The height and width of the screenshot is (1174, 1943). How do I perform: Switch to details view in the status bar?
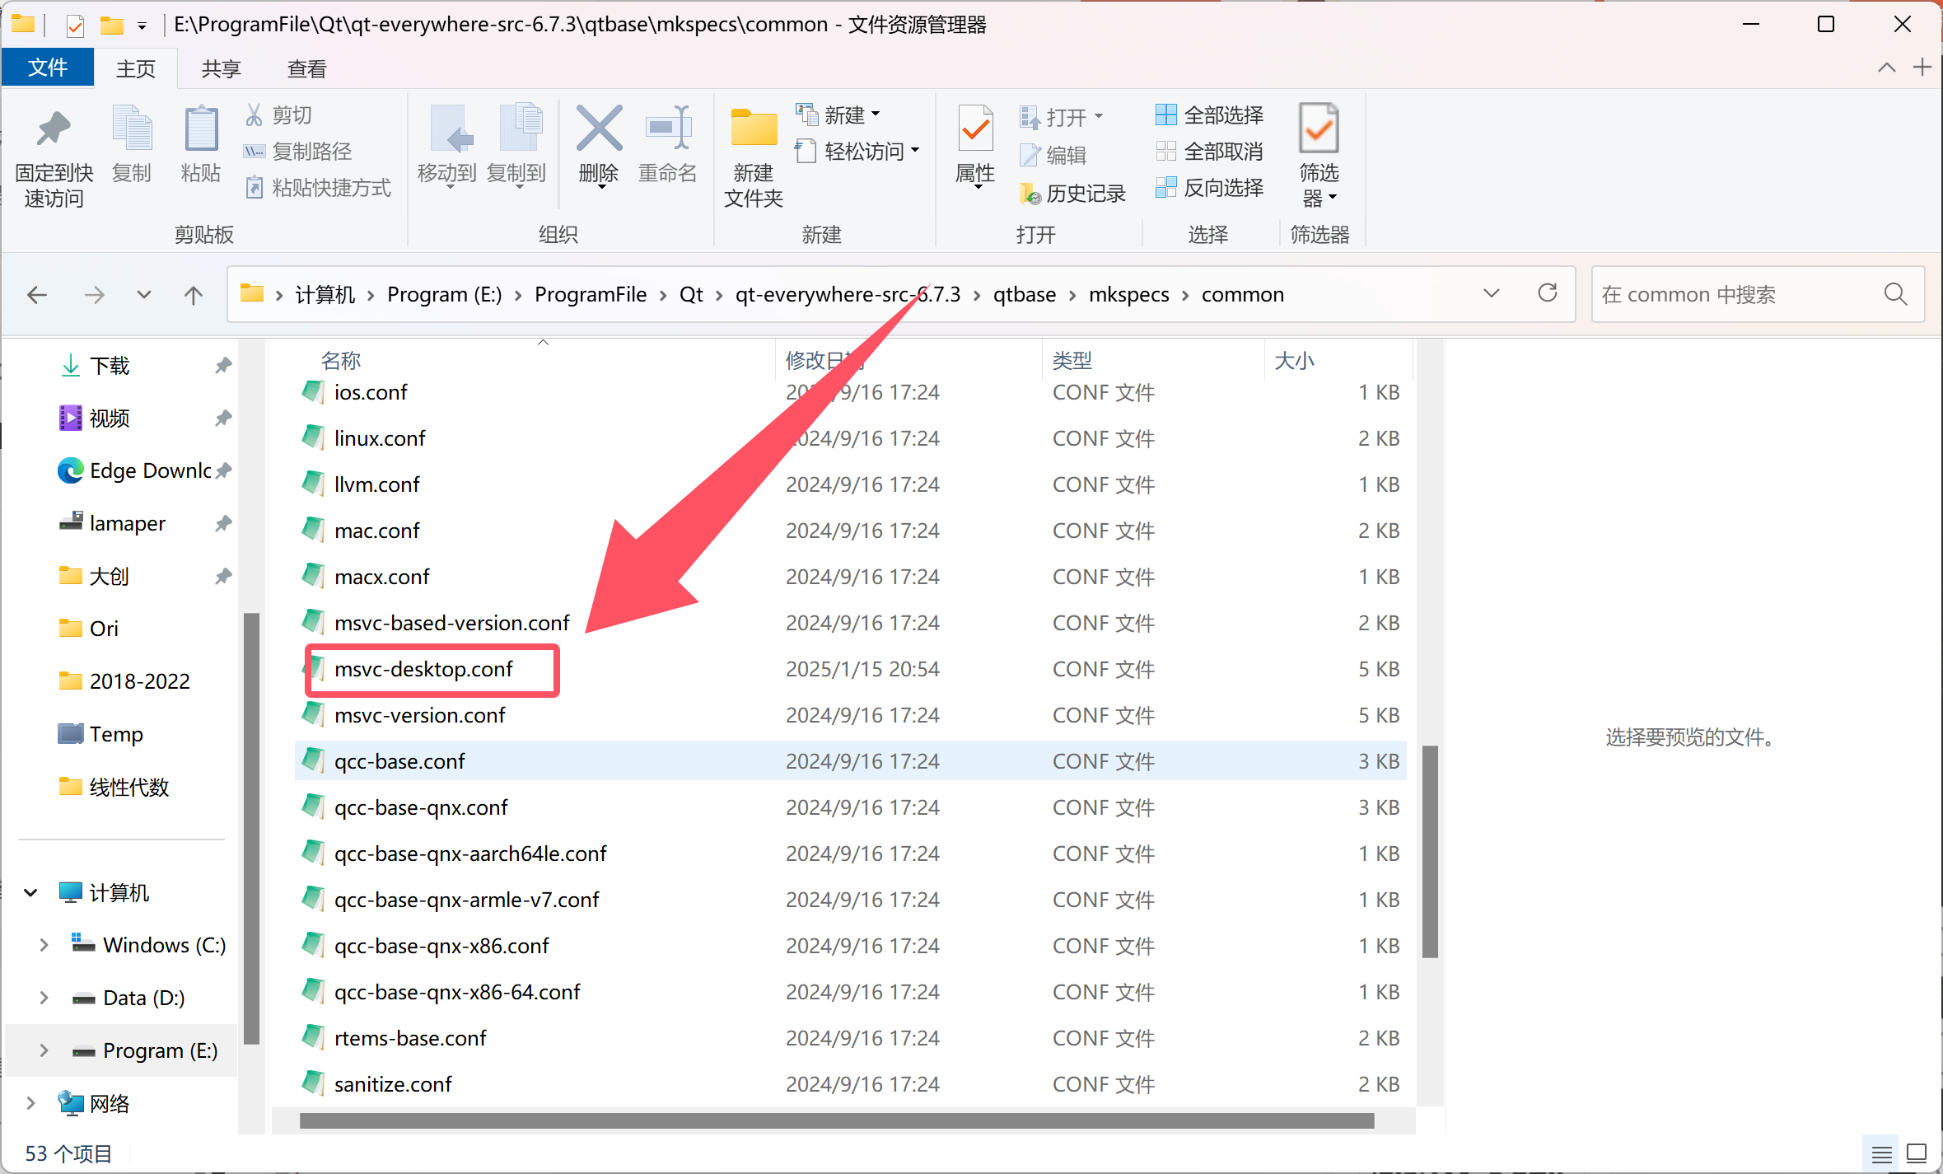click(1881, 1153)
